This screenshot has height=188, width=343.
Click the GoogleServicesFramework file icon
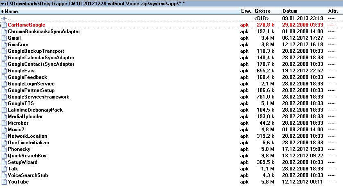4,97
